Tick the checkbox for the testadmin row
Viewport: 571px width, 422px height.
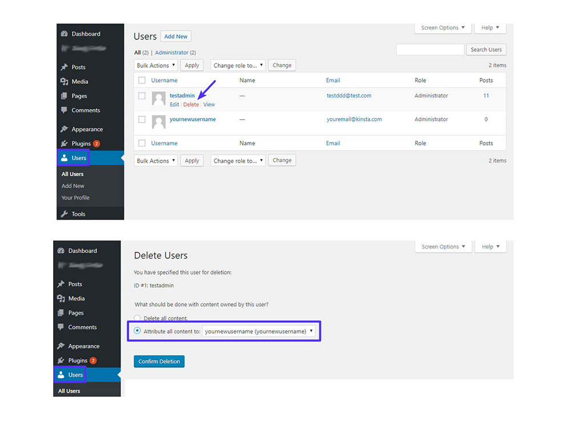(142, 96)
